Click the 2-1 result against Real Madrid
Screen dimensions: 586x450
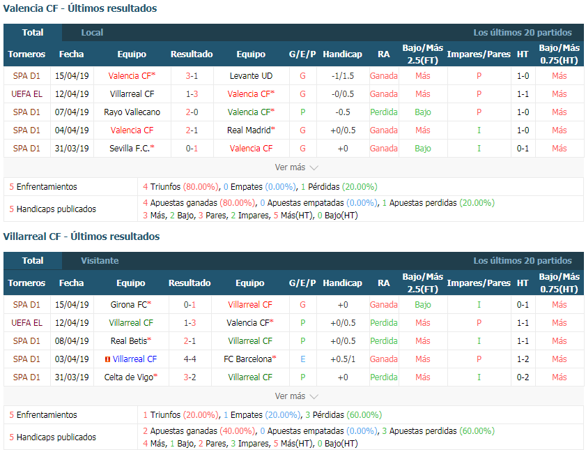pyautogui.click(x=192, y=130)
